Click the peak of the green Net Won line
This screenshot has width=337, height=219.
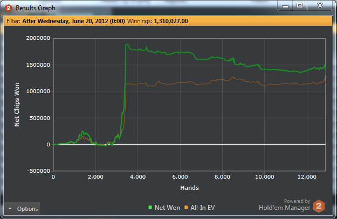(127, 44)
